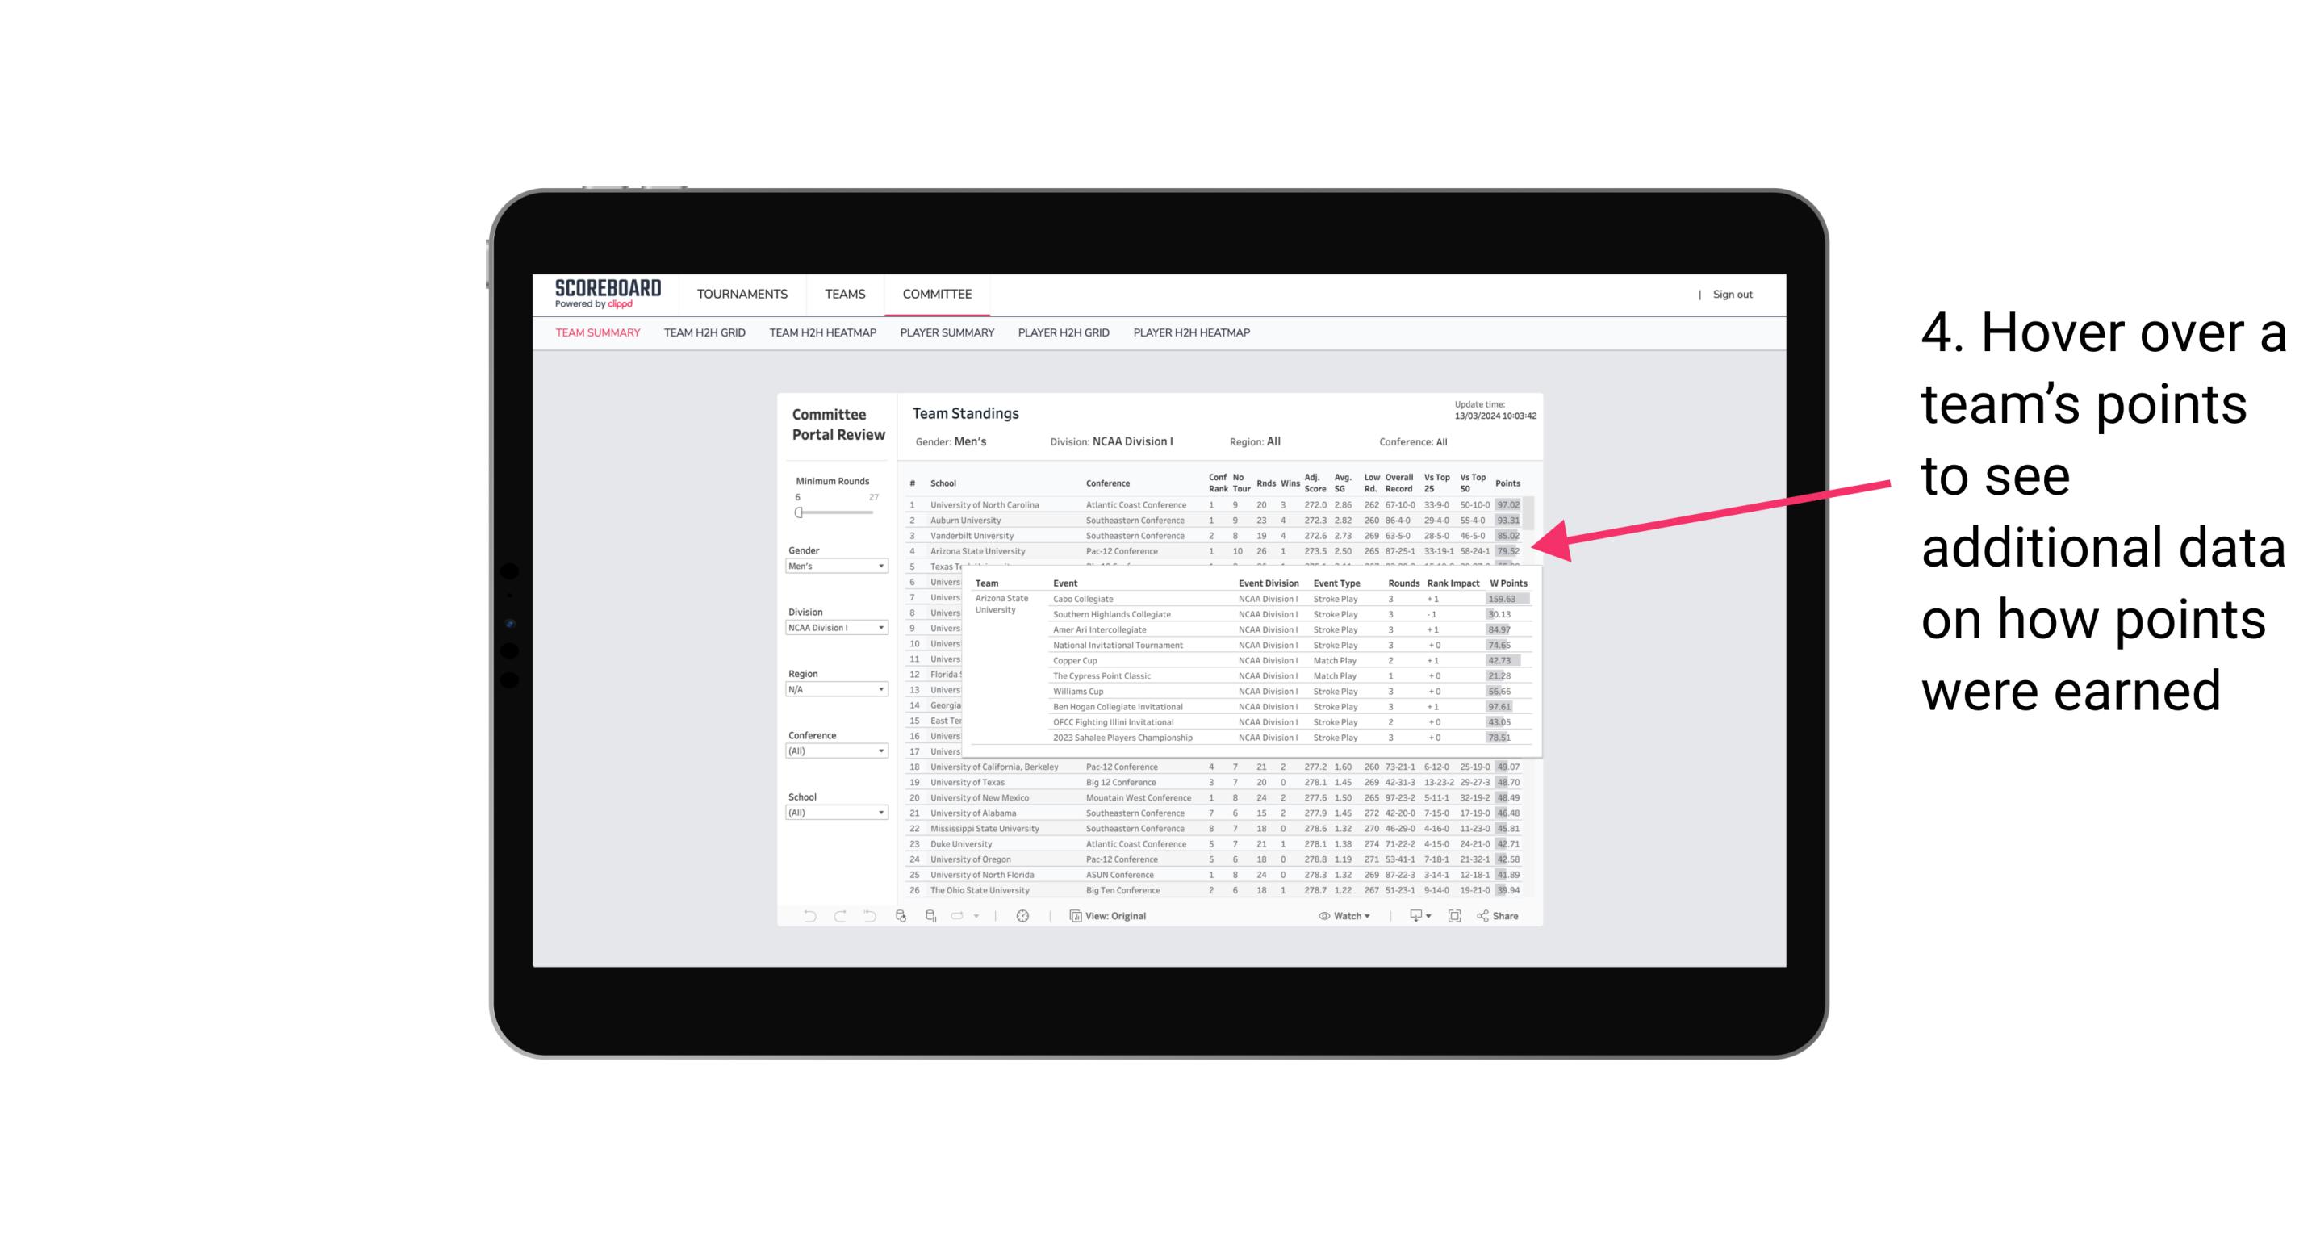Image resolution: width=2316 pixels, height=1246 pixels.
Task: Click the COMMITTEE navigation button
Action: [x=939, y=291]
